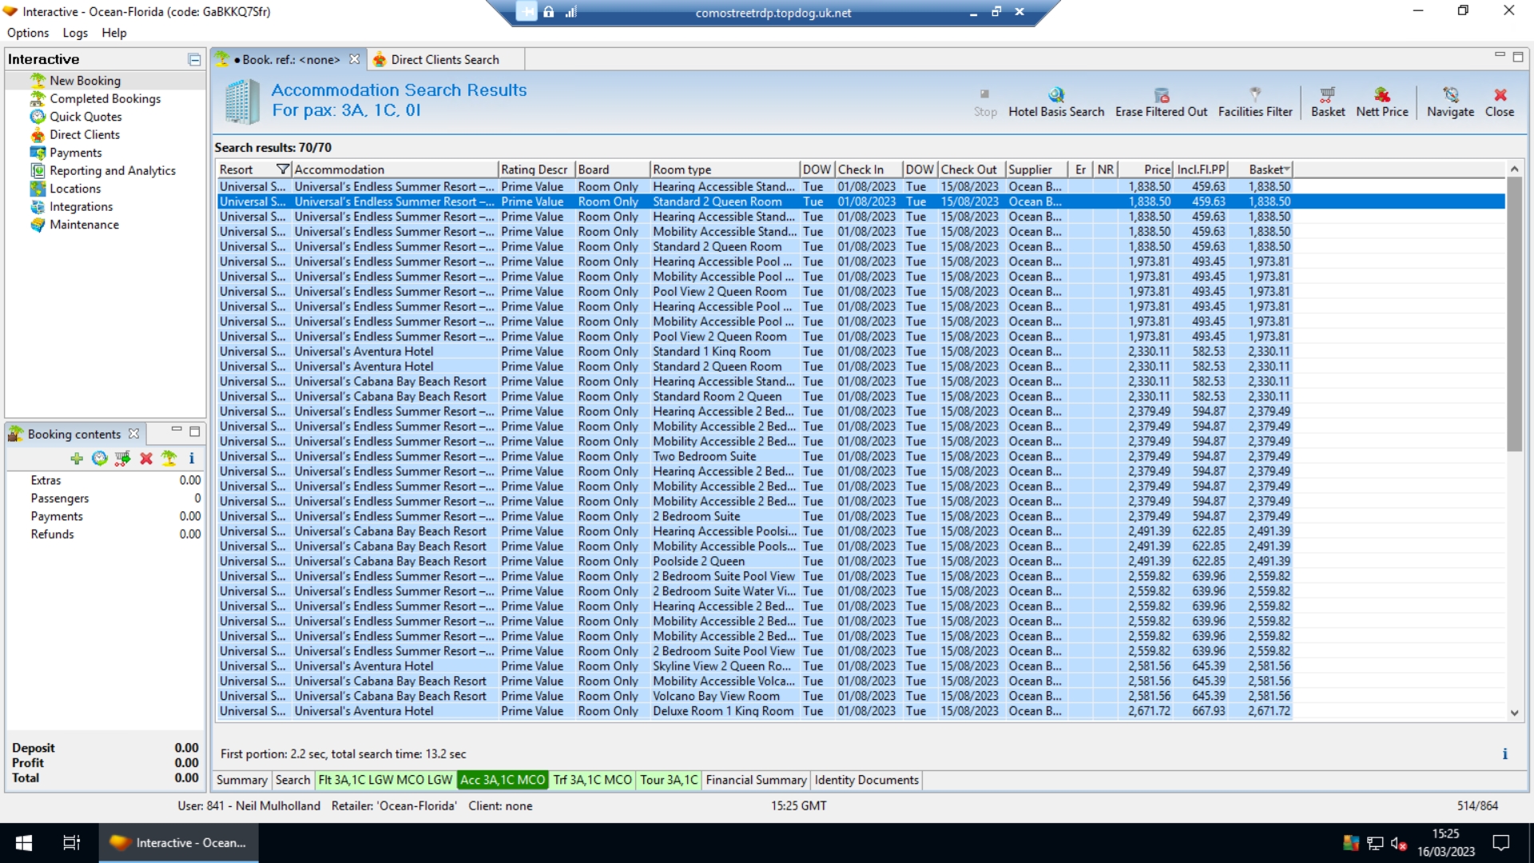This screenshot has width=1534, height=863.
Task: Click the Hotel Basis Search icon
Action: point(1056,95)
